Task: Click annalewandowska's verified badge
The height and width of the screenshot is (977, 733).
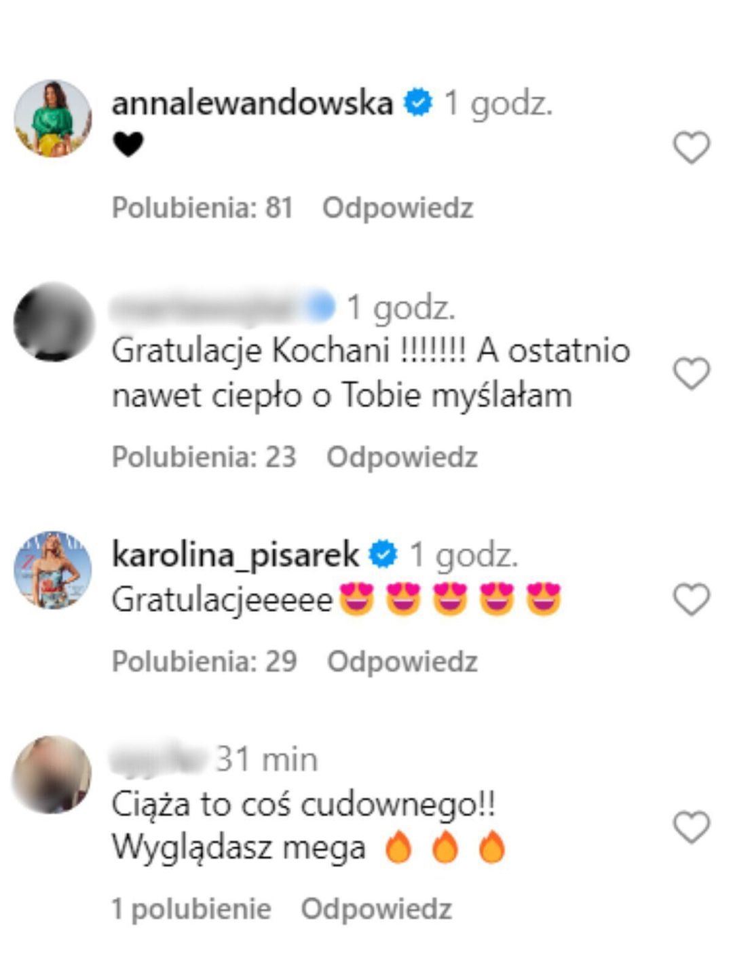Action: pyautogui.click(x=418, y=102)
